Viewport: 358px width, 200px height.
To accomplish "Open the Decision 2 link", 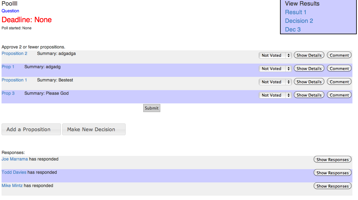I will tap(299, 21).
